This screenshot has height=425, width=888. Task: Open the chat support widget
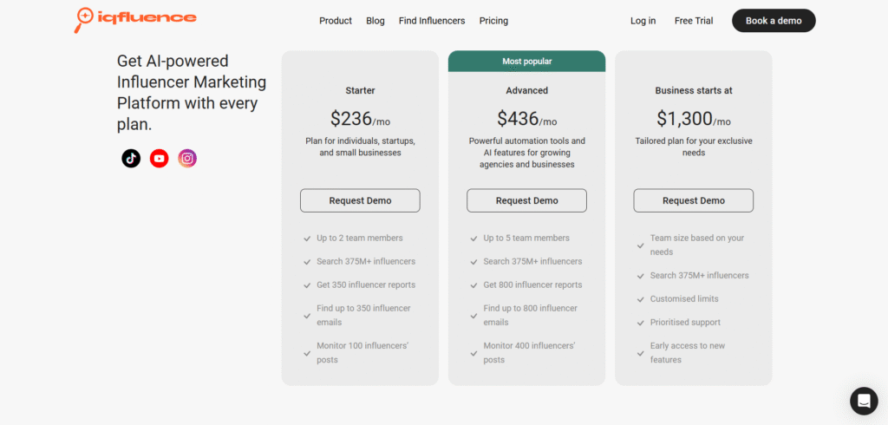864,401
